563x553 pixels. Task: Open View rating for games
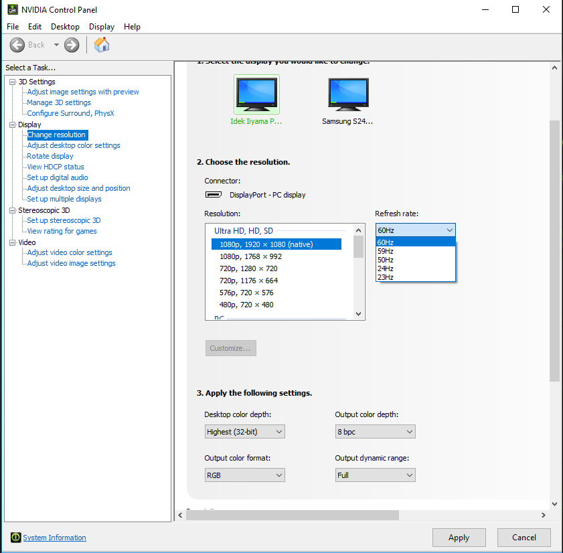tap(62, 231)
